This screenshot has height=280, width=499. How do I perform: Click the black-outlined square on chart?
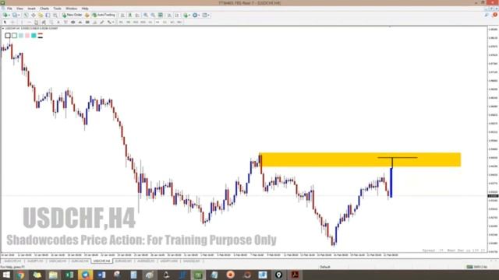point(8,36)
